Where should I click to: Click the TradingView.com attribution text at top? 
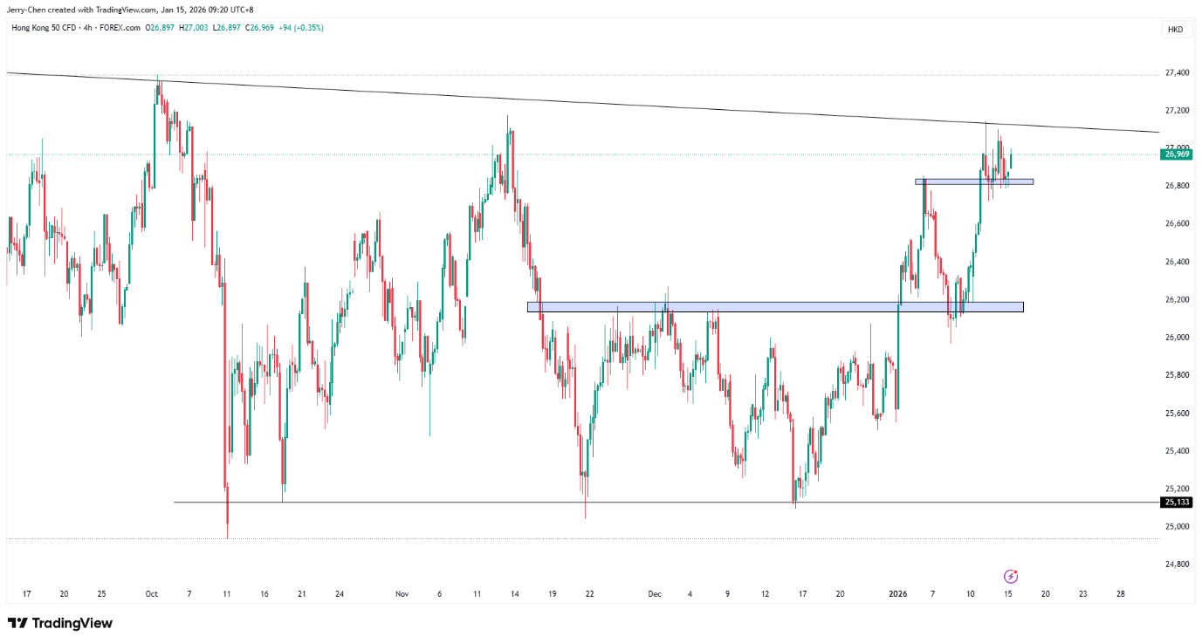127,10
